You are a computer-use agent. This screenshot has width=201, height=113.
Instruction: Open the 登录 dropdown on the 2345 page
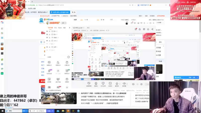140,16
